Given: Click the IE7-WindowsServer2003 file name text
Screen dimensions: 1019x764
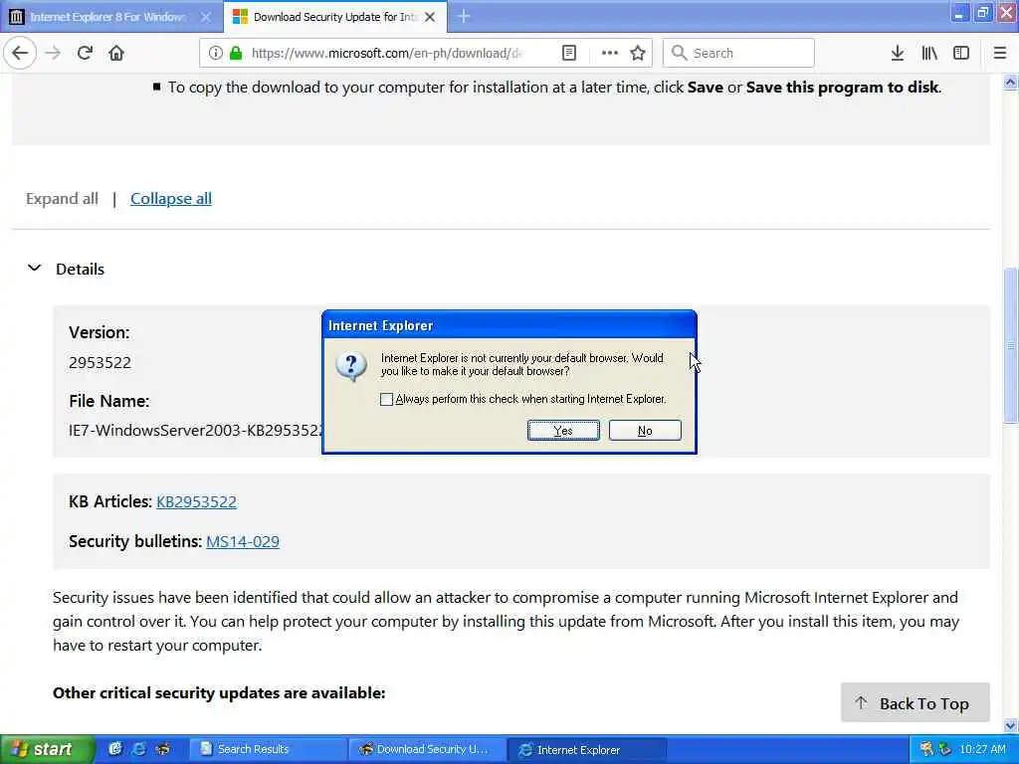Looking at the screenshot, I should click(195, 430).
